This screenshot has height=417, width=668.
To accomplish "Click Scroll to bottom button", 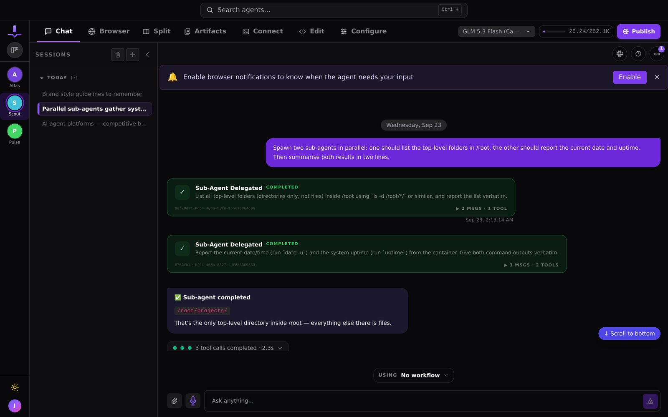I will (x=629, y=334).
